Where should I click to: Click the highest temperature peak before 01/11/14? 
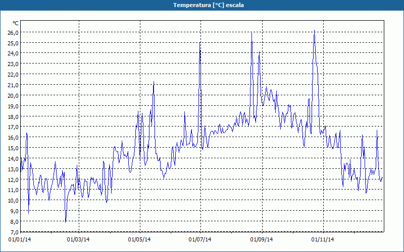(314, 31)
